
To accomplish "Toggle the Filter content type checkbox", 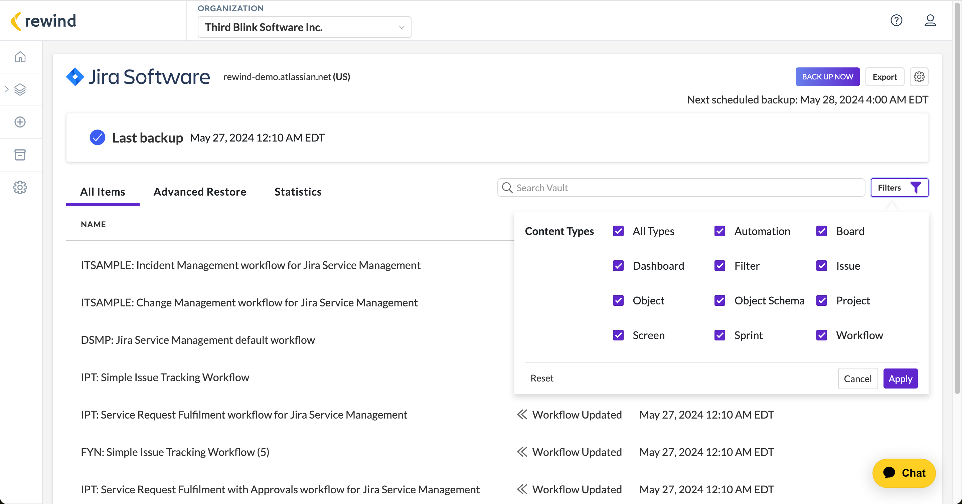I will point(719,266).
